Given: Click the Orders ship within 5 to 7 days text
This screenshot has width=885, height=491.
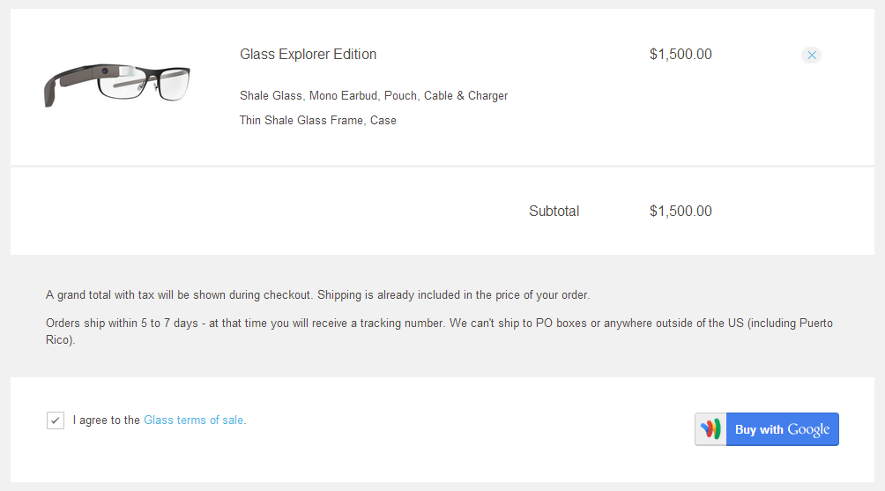Looking at the screenshot, I should click(x=245, y=323).
